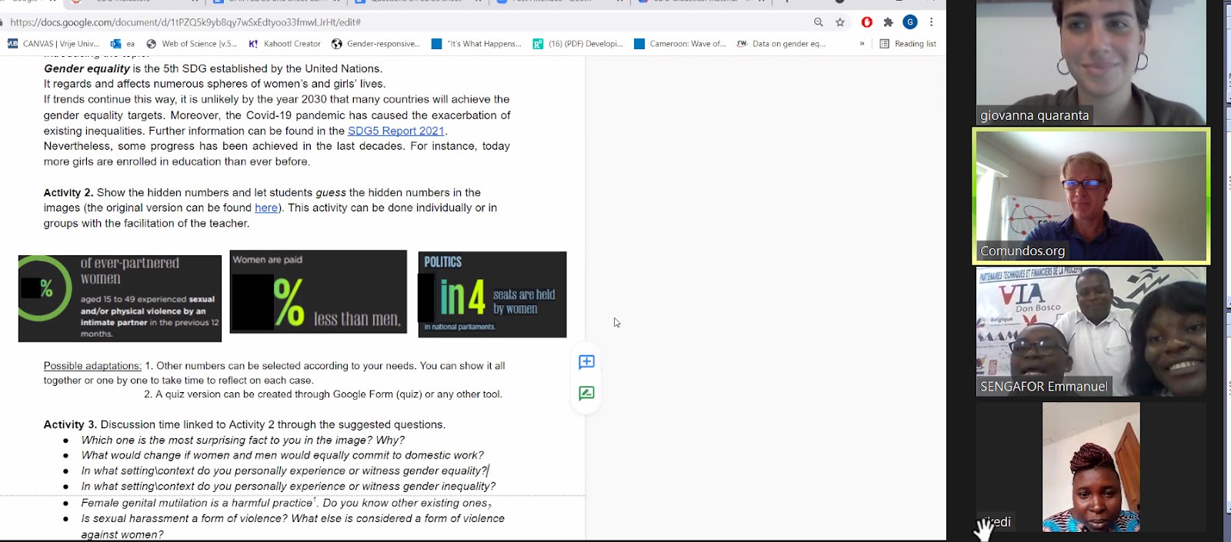Click the 'Activity 2.' heading text
The height and width of the screenshot is (542, 1231).
point(68,192)
